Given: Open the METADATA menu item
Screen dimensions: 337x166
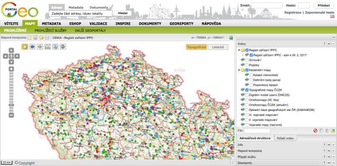Looking at the screenshot, I should pos(51,24).
